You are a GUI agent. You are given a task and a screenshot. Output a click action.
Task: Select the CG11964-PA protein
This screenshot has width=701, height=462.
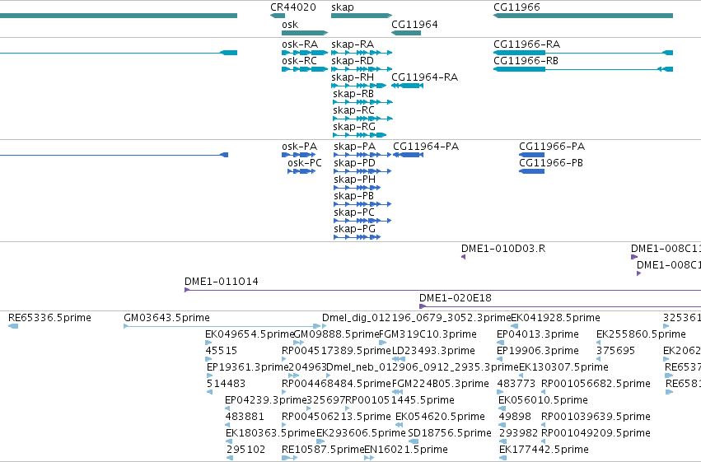point(408,155)
